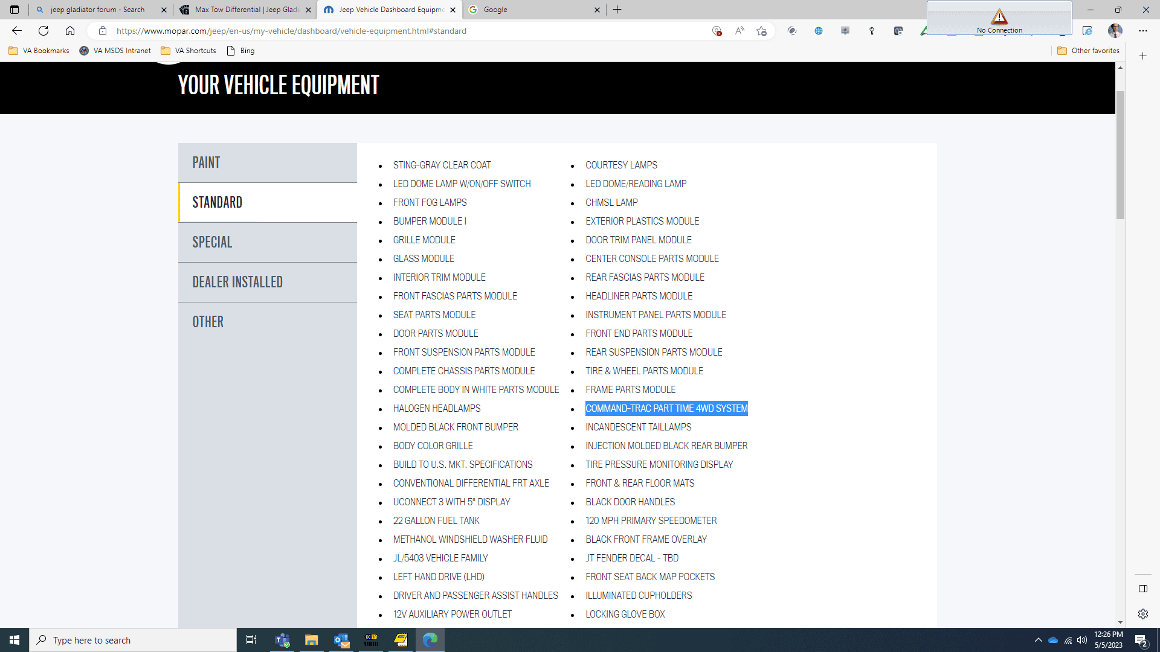Viewport: 1160px width, 652px height.
Task: Open sidebar settings gear icon
Action: (1143, 614)
